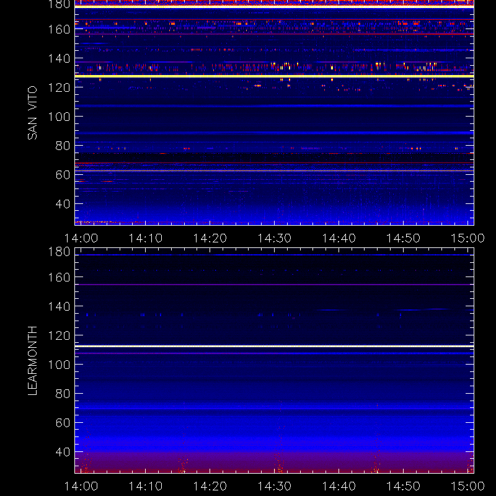Pick the Learmonth plot's 14:10 time label
The height and width of the screenshot is (496, 496).
click(x=146, y=486)
